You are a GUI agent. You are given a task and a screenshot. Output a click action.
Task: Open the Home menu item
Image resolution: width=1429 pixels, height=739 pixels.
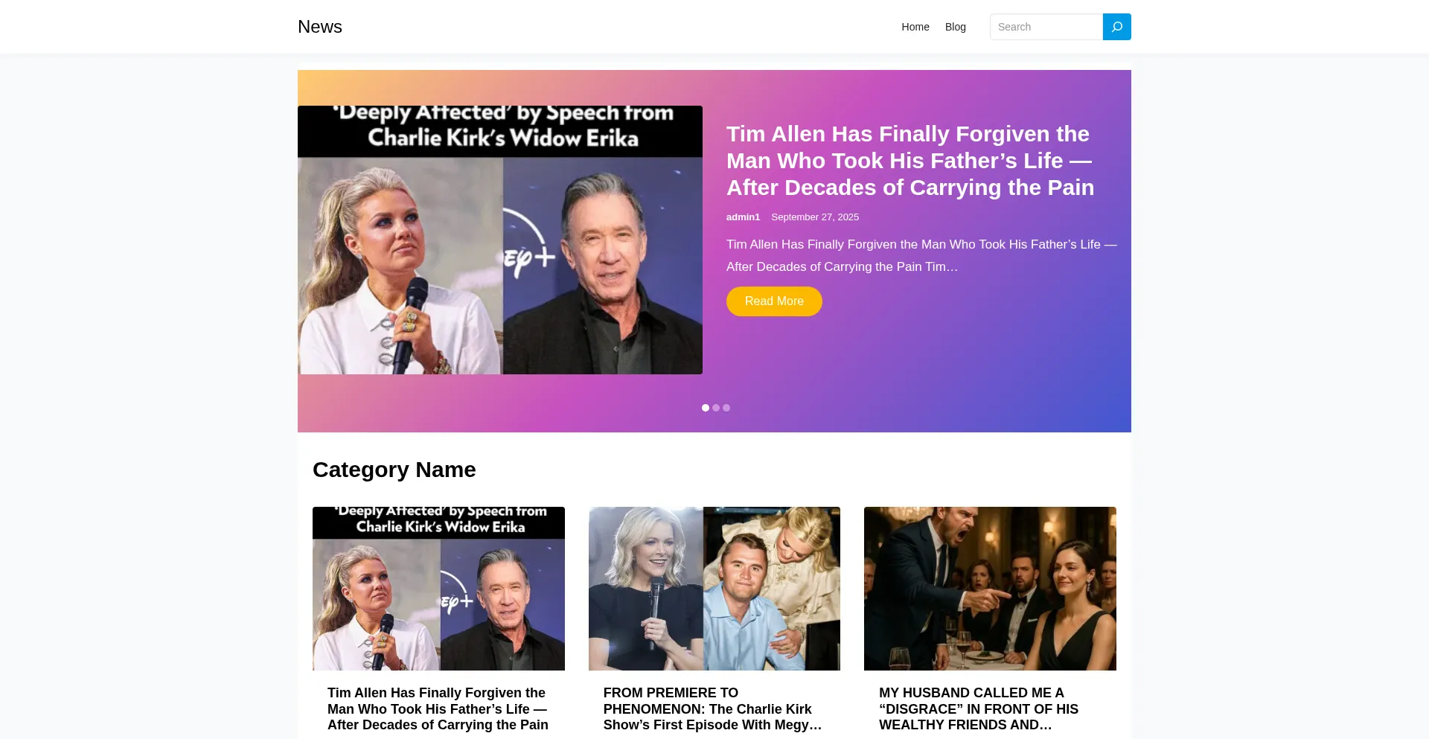[x=915, y=27]
